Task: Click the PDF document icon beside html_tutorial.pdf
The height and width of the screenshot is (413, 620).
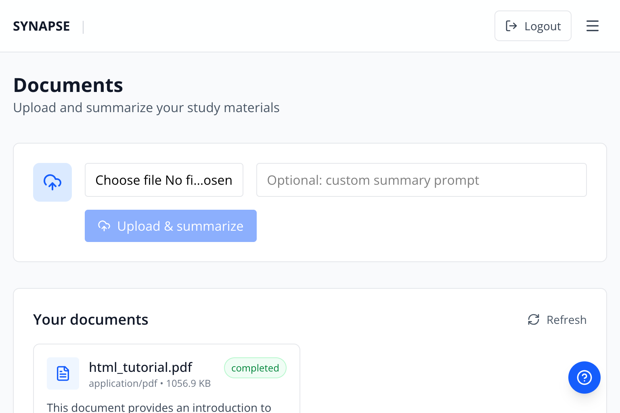Action: (x=63, y=373)
